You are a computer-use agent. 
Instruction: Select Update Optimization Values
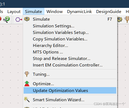point(70,90)
